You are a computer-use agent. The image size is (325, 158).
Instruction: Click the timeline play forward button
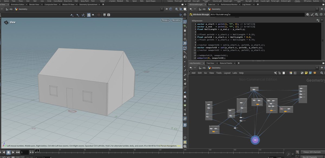click(x=13, y=153)
